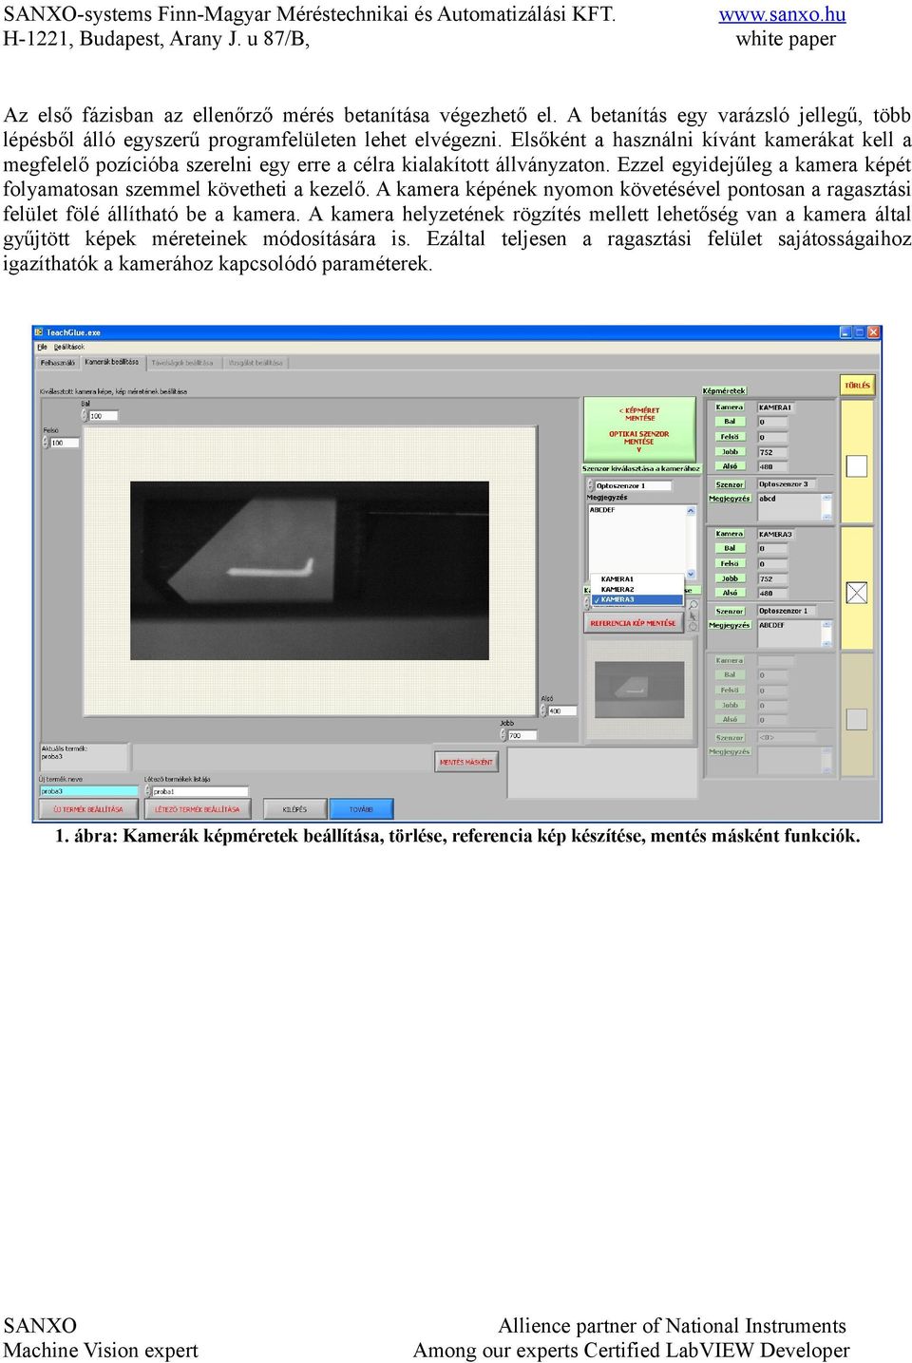
Task: Click the TeachGlue.exe title bar icon
Action: coord(40,332)
